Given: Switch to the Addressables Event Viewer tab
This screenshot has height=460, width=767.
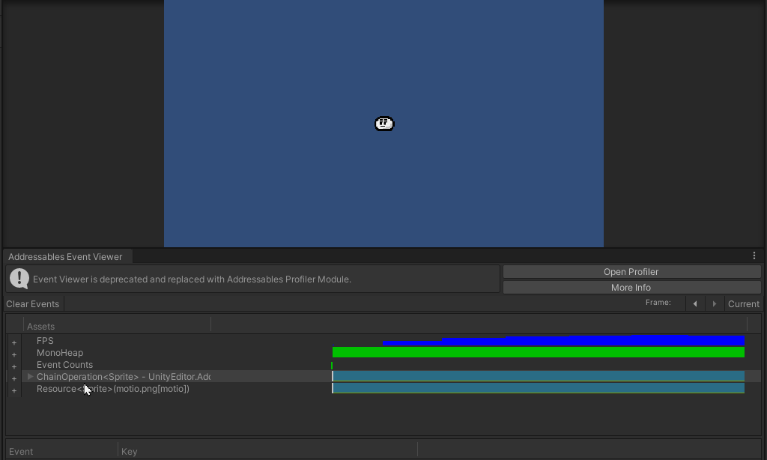Looking at the screenshot, I should [66, 256].
